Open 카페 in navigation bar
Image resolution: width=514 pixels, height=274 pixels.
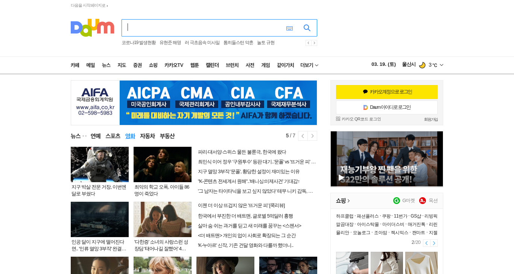(x=75, y=65)
